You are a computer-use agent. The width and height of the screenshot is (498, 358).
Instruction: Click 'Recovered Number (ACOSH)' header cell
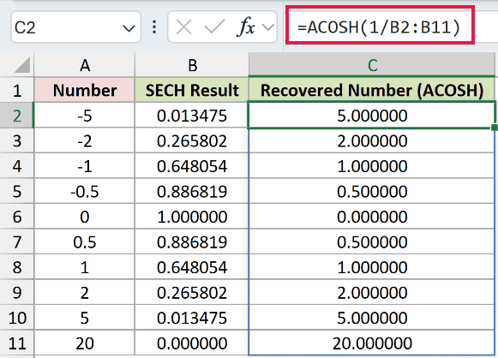[x=372, y=90]
